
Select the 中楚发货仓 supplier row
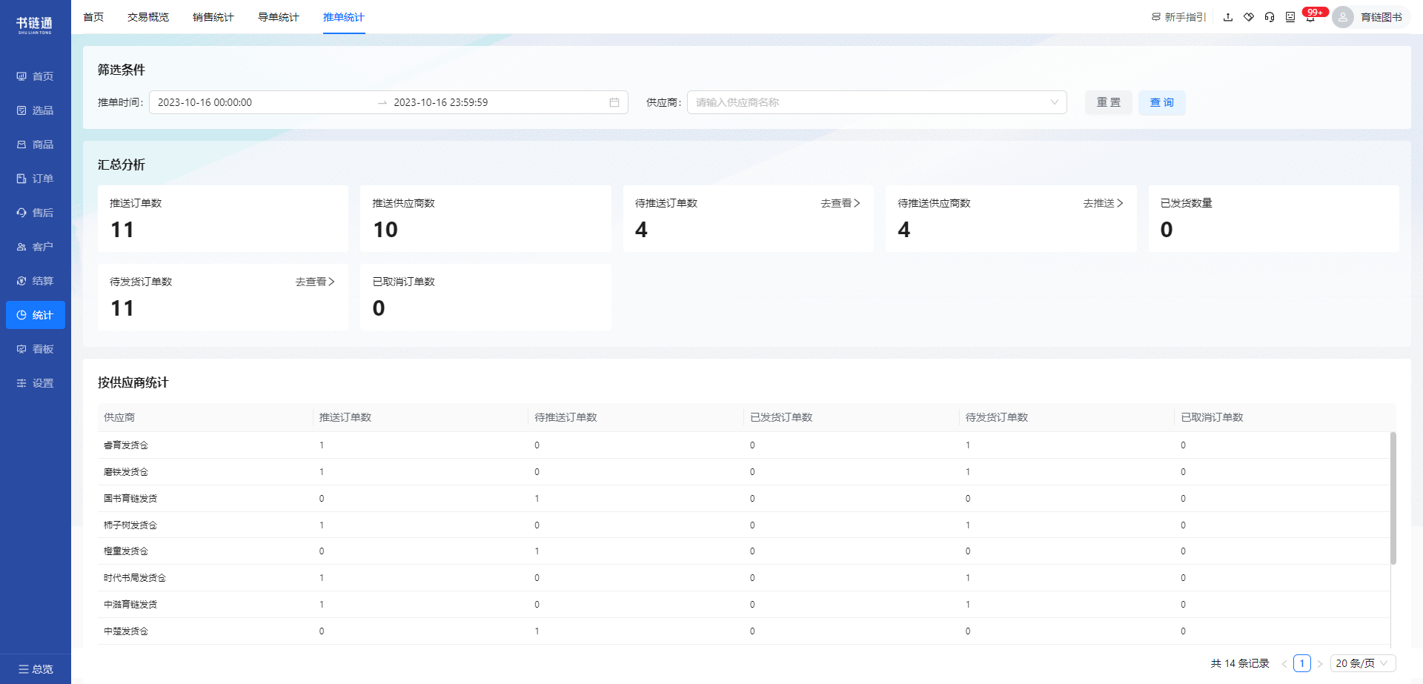click(x=744, y=631)
